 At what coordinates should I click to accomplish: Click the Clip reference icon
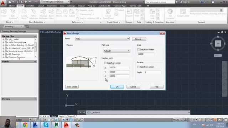[66, 13]
